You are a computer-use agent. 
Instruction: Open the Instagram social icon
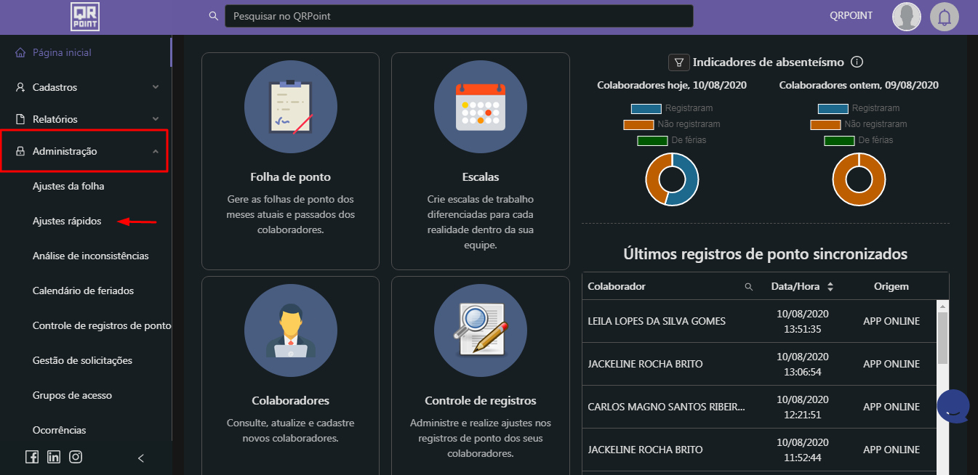76,457
